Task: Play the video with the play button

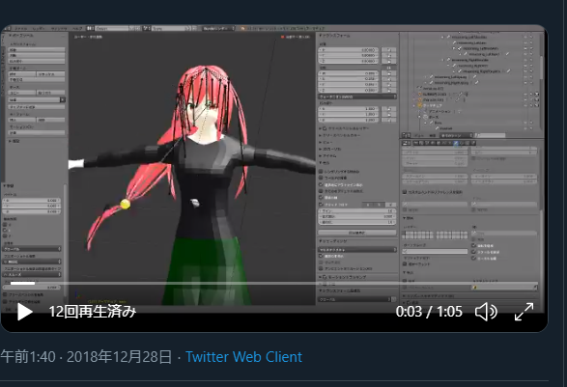Action: tap(24, 312)
